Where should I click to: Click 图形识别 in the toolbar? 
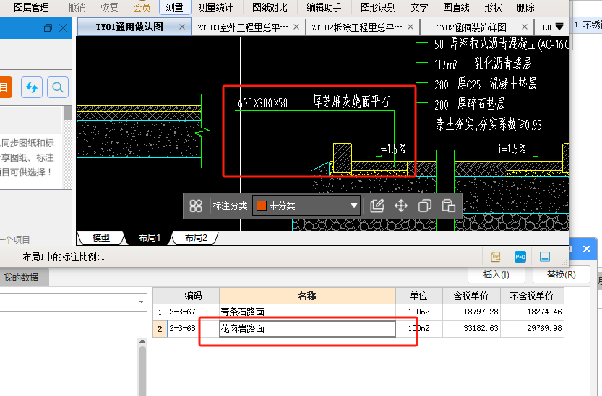(x=378, y=7)
